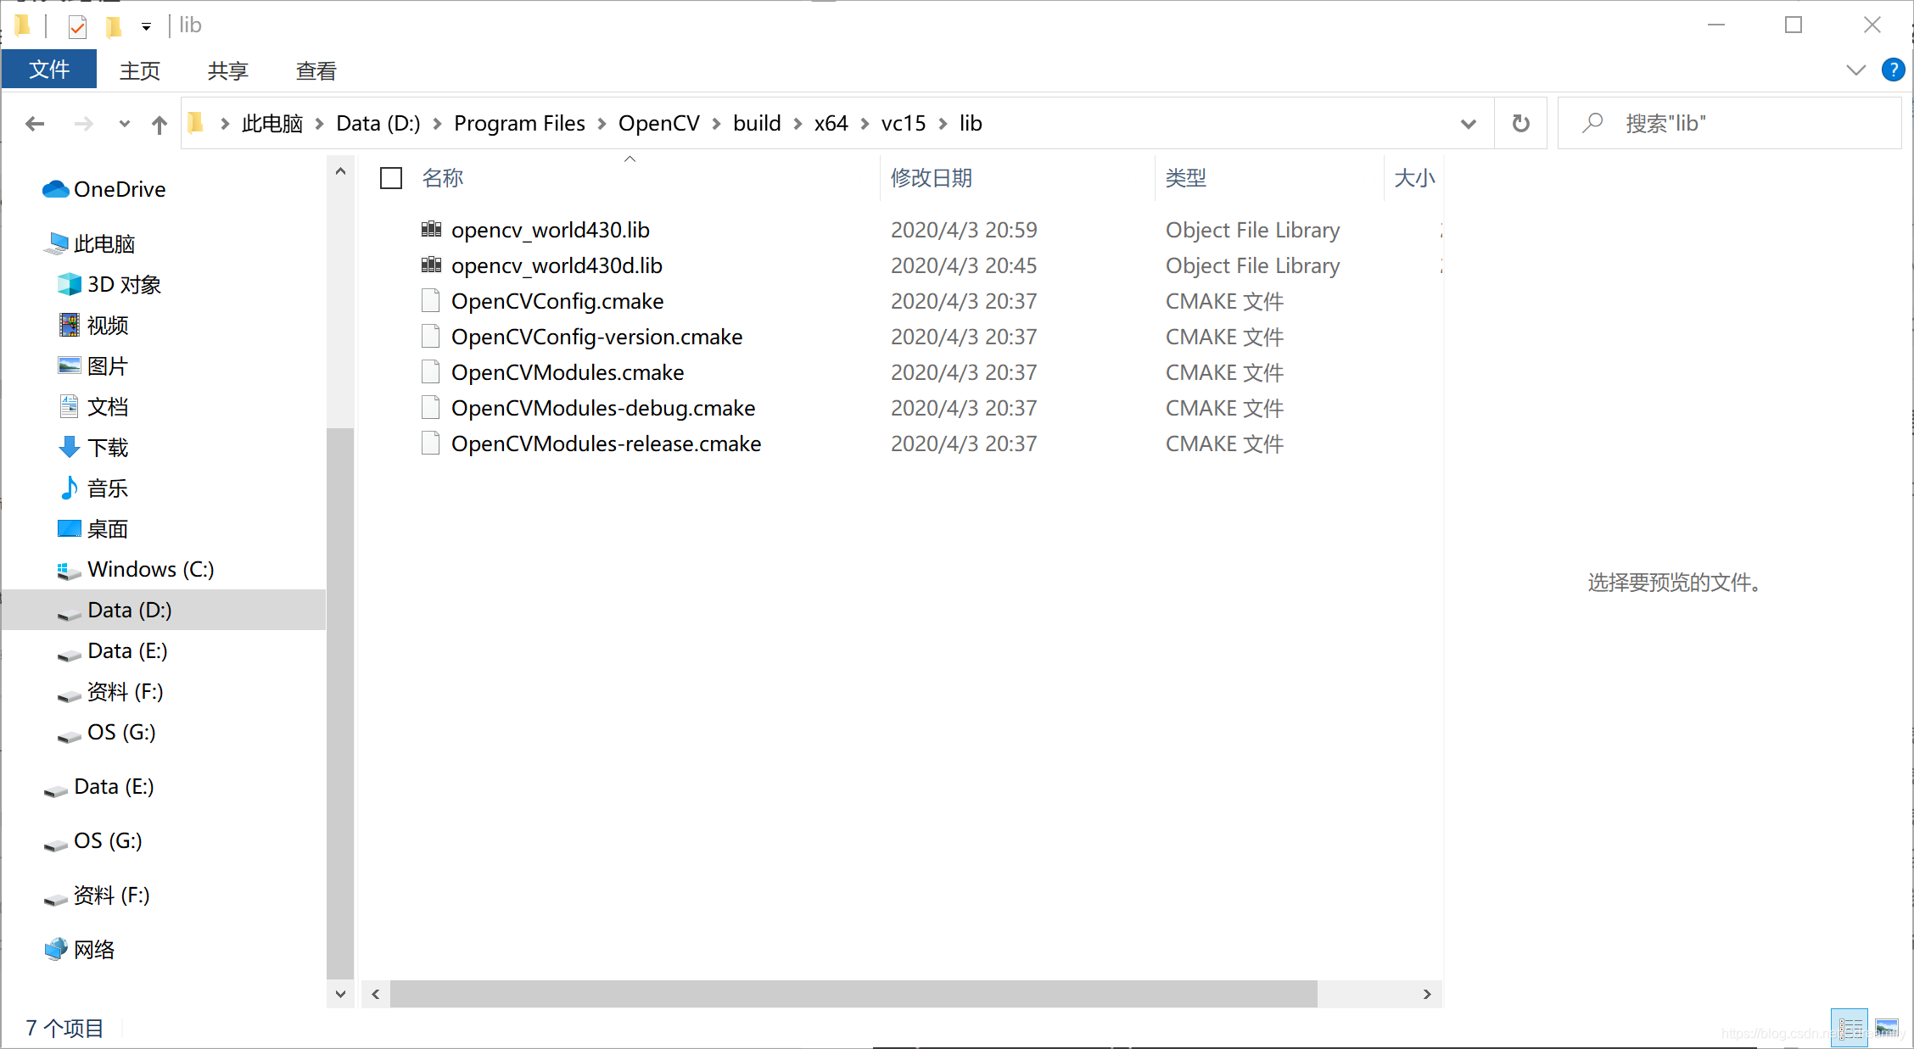Go up one folder level

click(x=159, y=125)
